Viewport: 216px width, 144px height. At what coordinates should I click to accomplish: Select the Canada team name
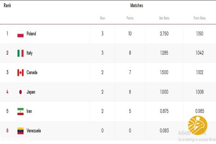pos(32,72)
